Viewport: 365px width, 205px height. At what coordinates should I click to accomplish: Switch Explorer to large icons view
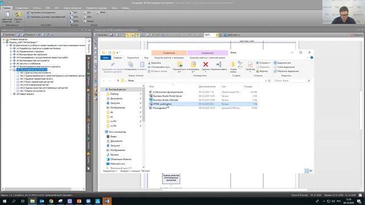311,171
